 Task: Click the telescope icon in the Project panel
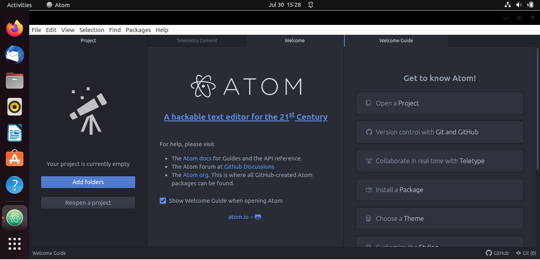(88, 111)
